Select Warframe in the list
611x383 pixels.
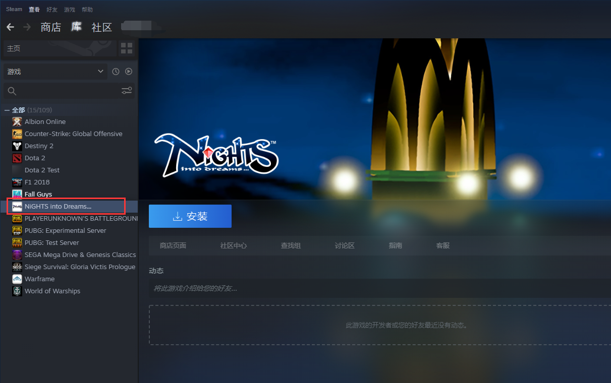tap(39, 279)
